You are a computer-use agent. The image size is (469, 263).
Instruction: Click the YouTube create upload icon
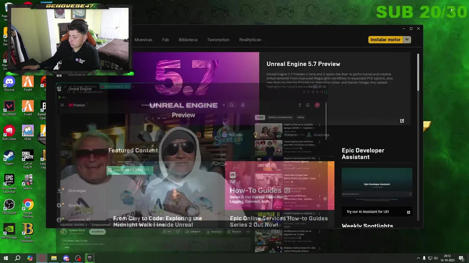[300, 105]
